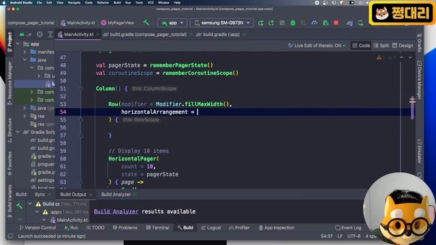
Task: Open the Emulator right side tab
Action: (420, 151)
